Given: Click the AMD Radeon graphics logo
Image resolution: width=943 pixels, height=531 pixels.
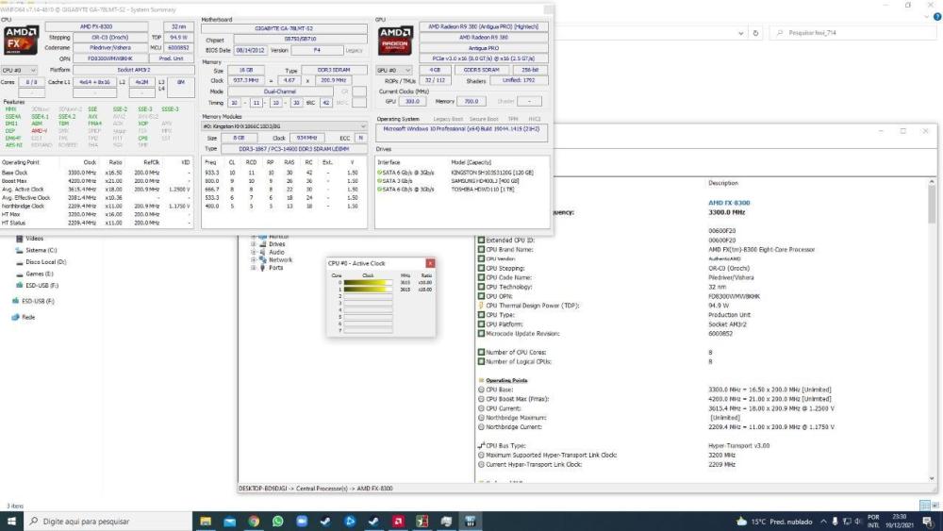Looking at the screenshot, I should coord(394,41).
